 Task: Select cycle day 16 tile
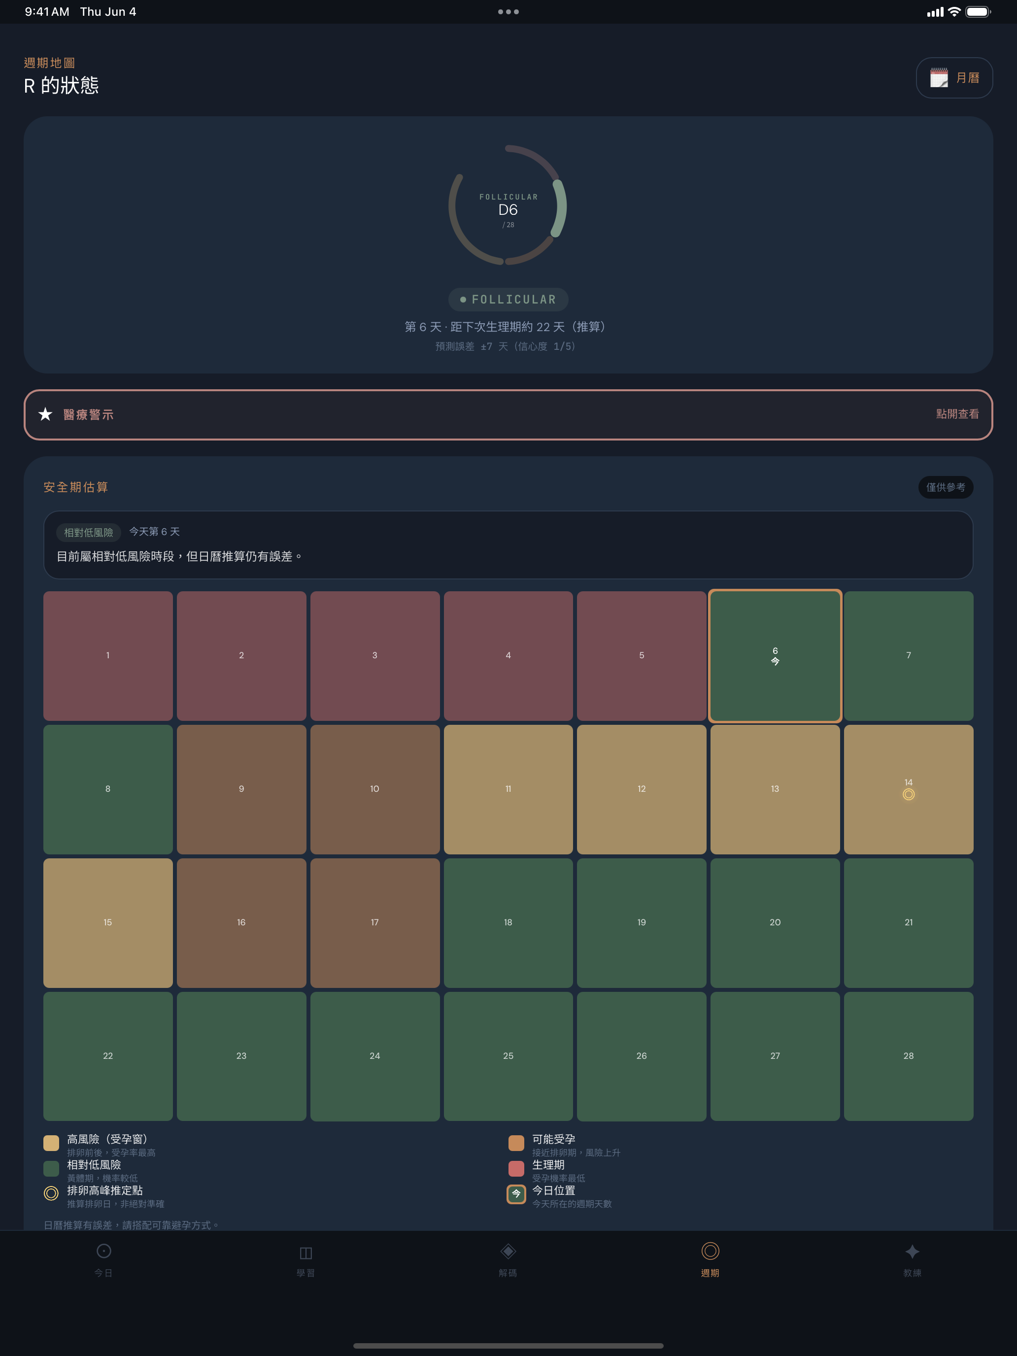(241, 922)
